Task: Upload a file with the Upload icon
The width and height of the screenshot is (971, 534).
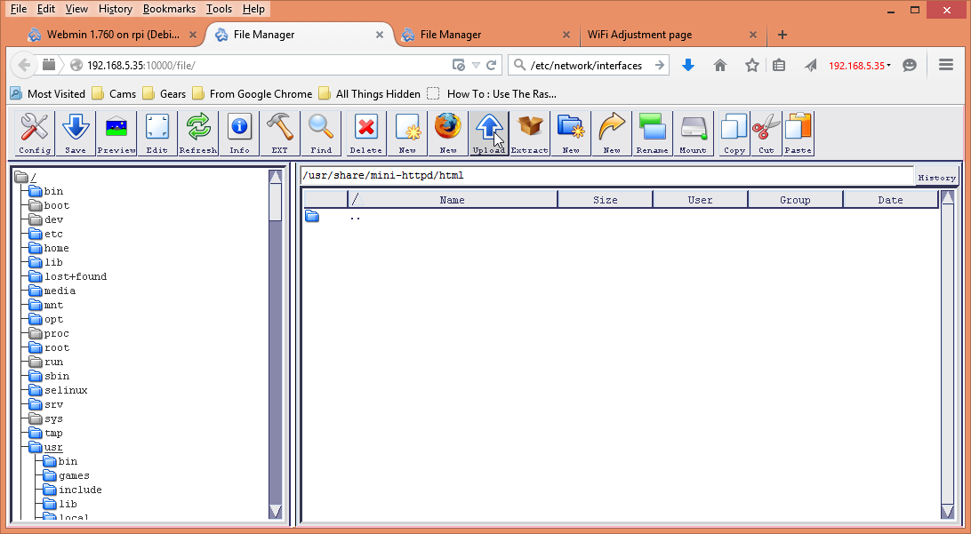Action: coord(488,132)
